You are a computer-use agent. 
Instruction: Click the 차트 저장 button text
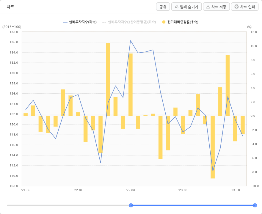coord(219,7)
